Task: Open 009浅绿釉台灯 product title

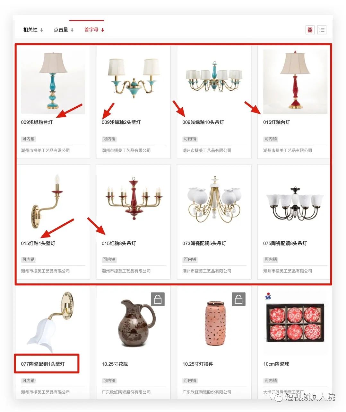Action: coord(37,122)
